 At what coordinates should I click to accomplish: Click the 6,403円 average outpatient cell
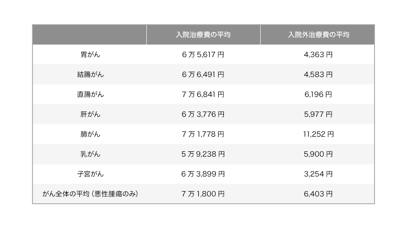pos(318,194)
